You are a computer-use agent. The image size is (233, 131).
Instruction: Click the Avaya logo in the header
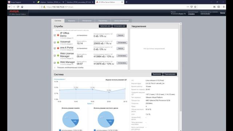click(x=14, y=11)
